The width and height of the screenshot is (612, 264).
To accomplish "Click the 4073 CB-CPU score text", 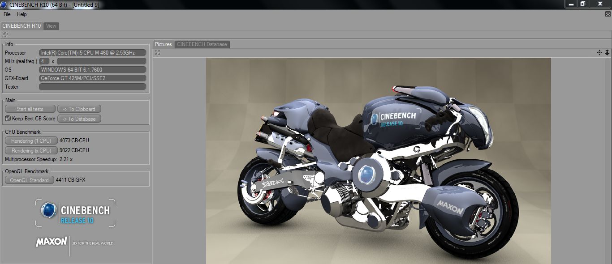I will pyautogui.click(x=74, y=141).
